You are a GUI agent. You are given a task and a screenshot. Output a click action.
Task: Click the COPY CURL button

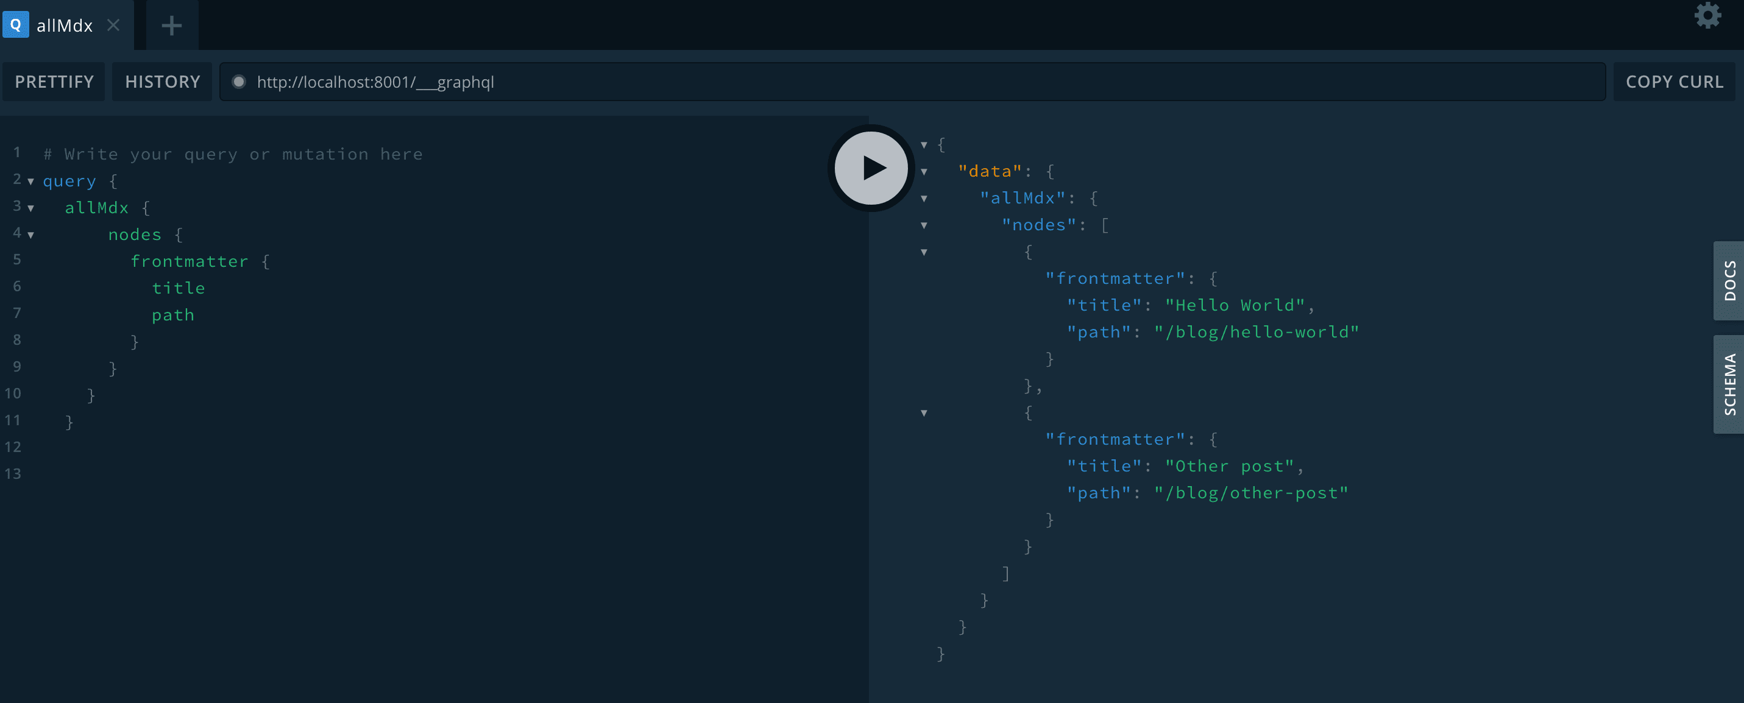1675,81
